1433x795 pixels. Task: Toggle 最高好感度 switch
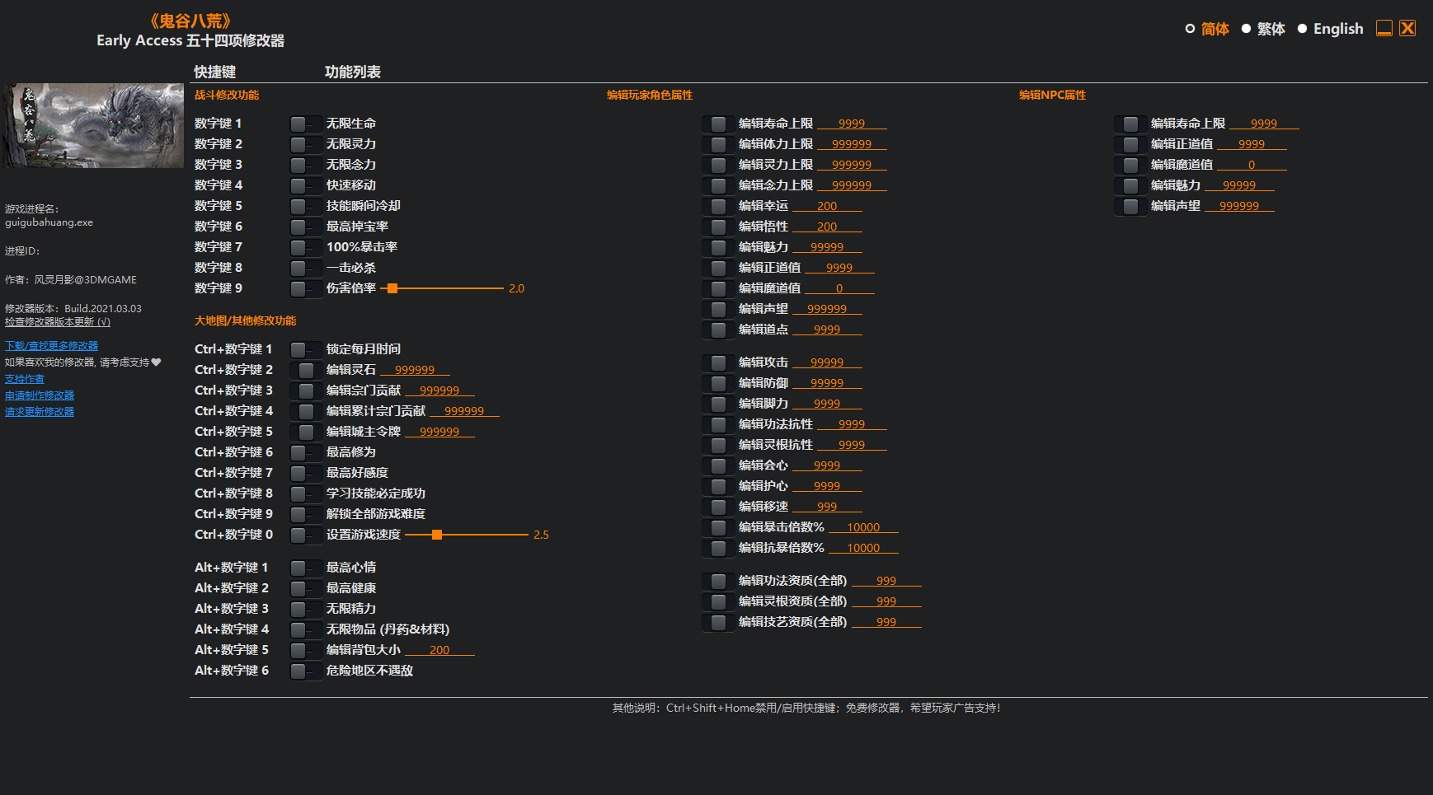point(305,473)
